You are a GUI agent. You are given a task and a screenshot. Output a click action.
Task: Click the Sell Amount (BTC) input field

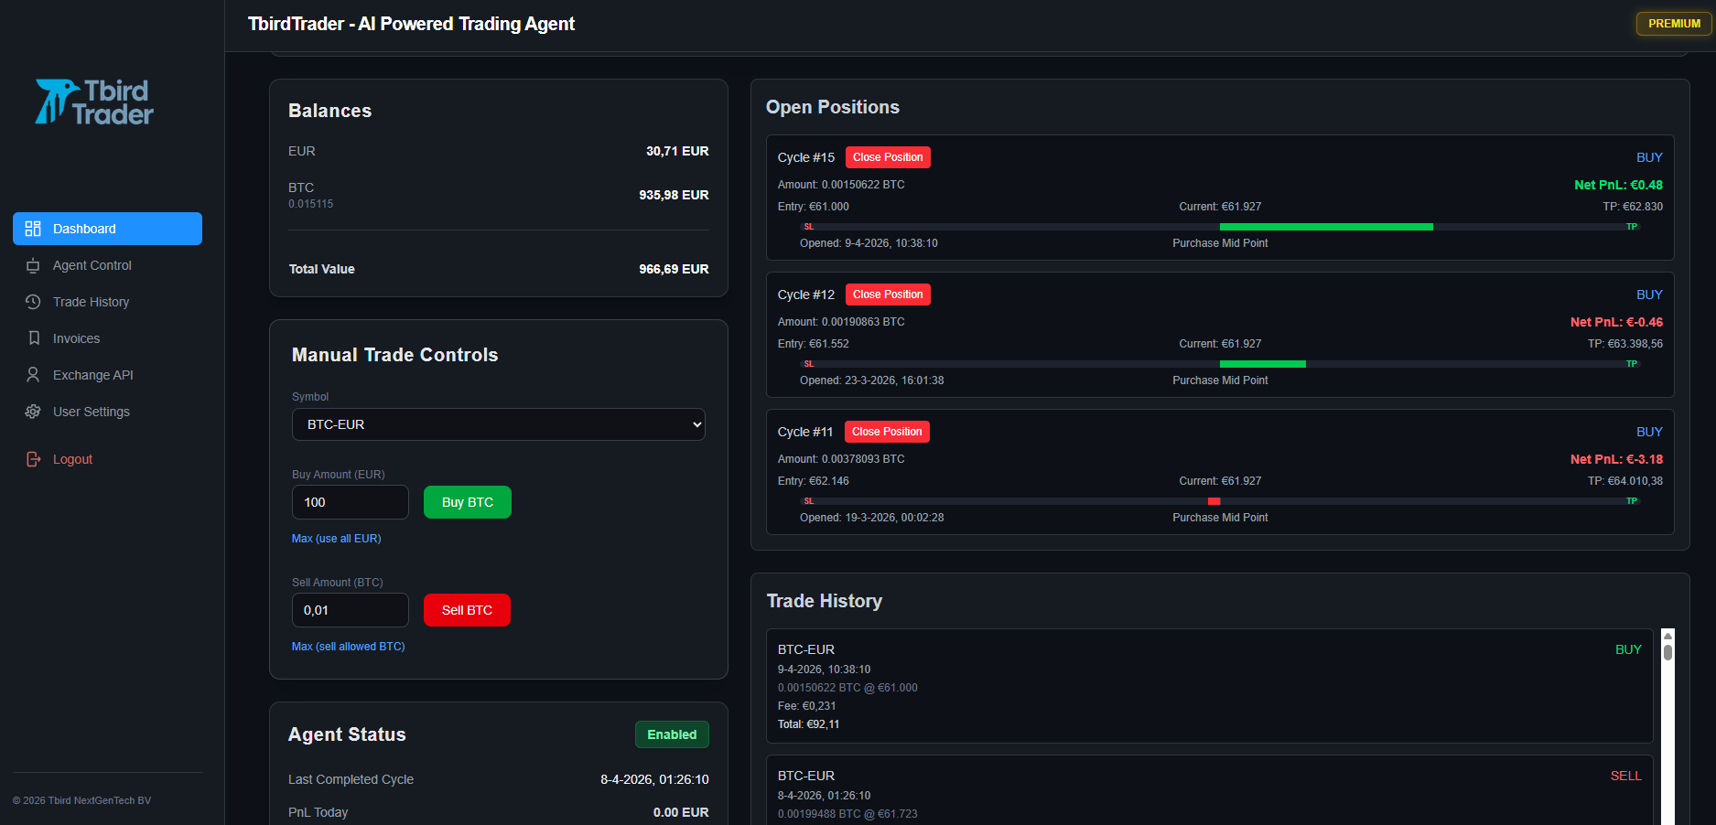[351, 610]
